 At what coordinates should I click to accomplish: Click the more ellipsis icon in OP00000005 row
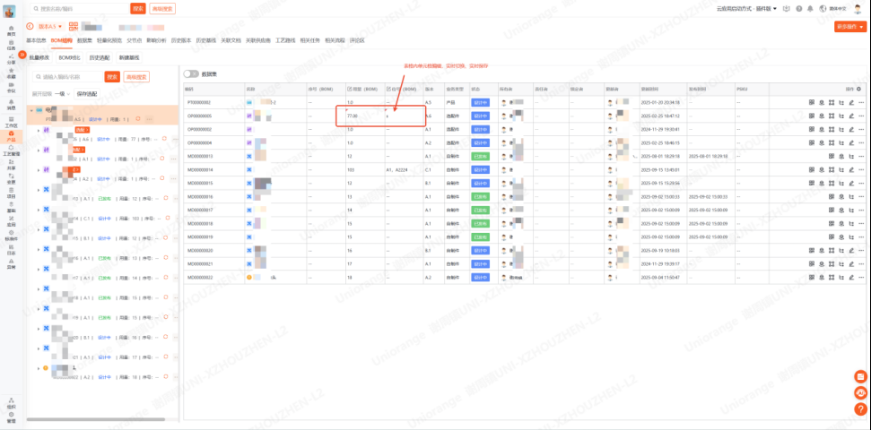[x=859, y=116]
